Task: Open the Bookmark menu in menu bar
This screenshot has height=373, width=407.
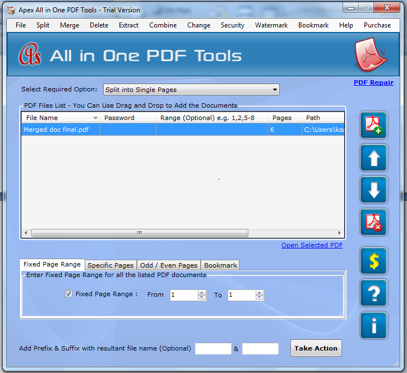Action: (313, 25)
